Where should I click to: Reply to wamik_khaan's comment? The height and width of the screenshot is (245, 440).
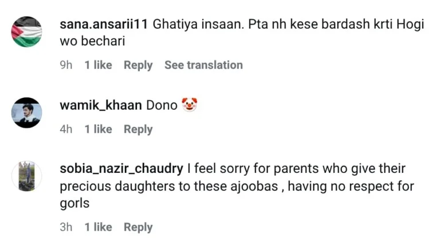(x=138, y=129)
